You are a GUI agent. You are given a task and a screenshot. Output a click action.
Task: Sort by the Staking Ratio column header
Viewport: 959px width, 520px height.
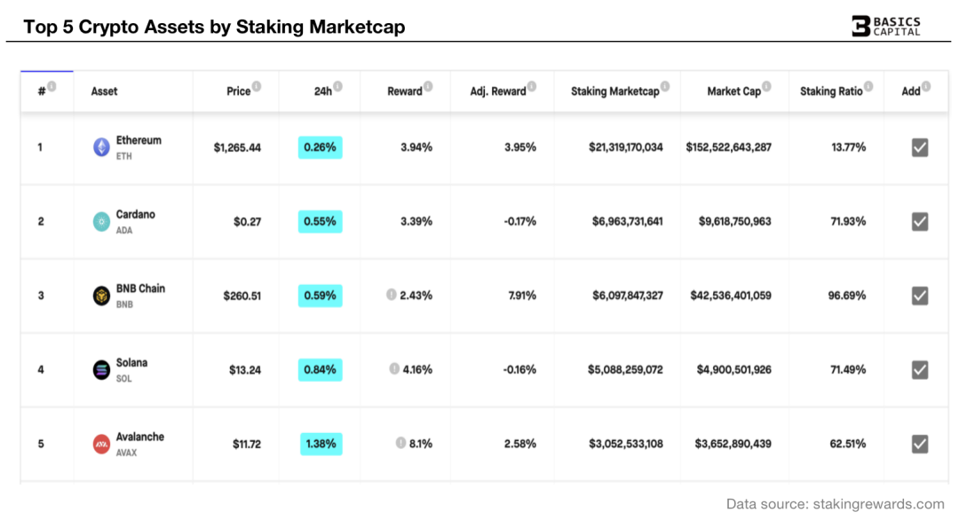830,91
